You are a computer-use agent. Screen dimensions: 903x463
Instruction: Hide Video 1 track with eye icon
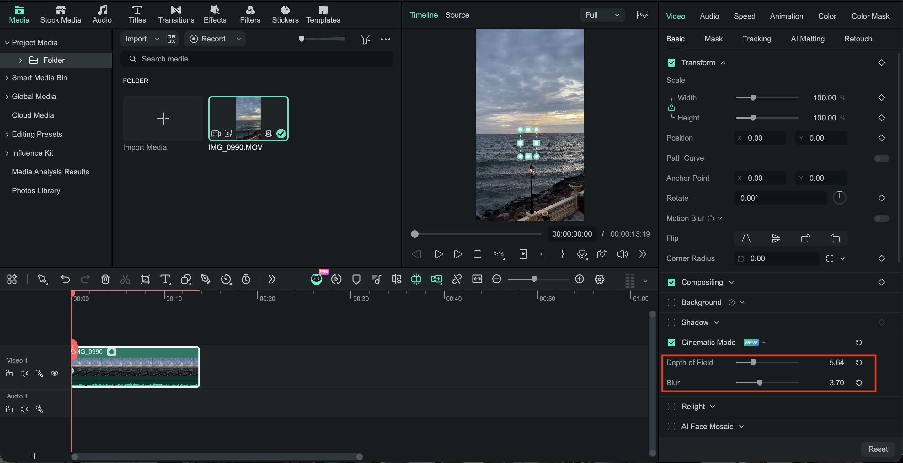pos(54,373)
